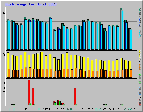
Task: Click the cyan pages bar for day 30
Action: [131, 39]
